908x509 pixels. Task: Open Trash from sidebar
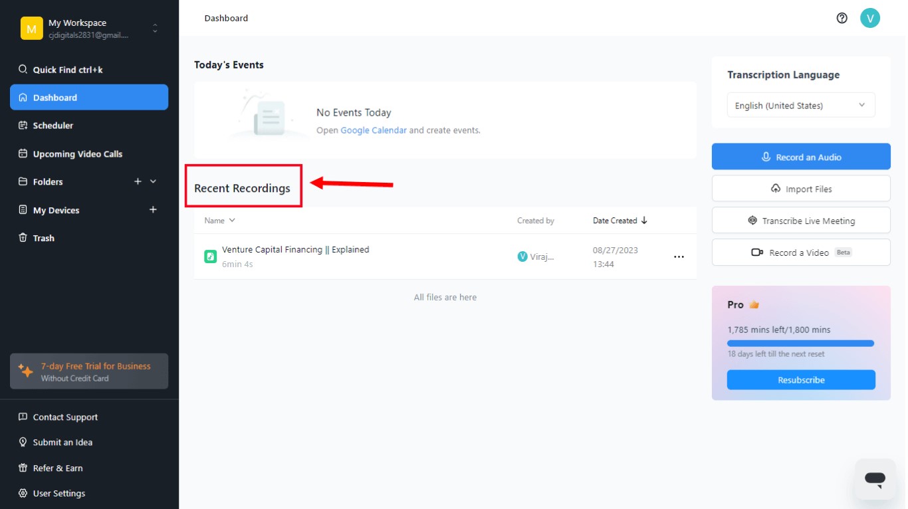pyautogui.click(x=43, y=238)
